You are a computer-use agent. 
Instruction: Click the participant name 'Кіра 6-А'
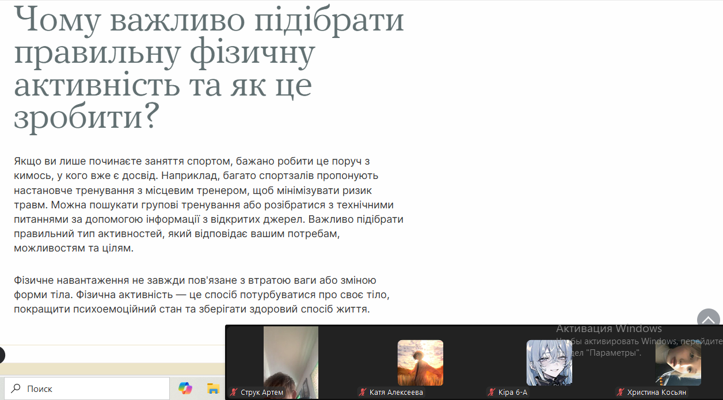[513, 393]
